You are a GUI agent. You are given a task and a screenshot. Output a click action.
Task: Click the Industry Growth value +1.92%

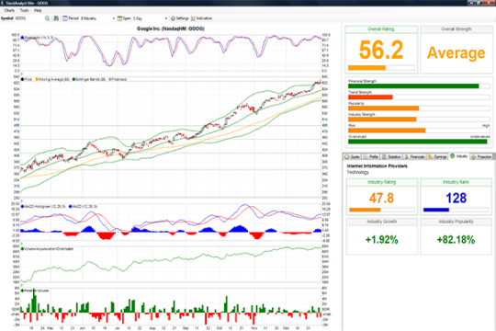pos(381,240)
